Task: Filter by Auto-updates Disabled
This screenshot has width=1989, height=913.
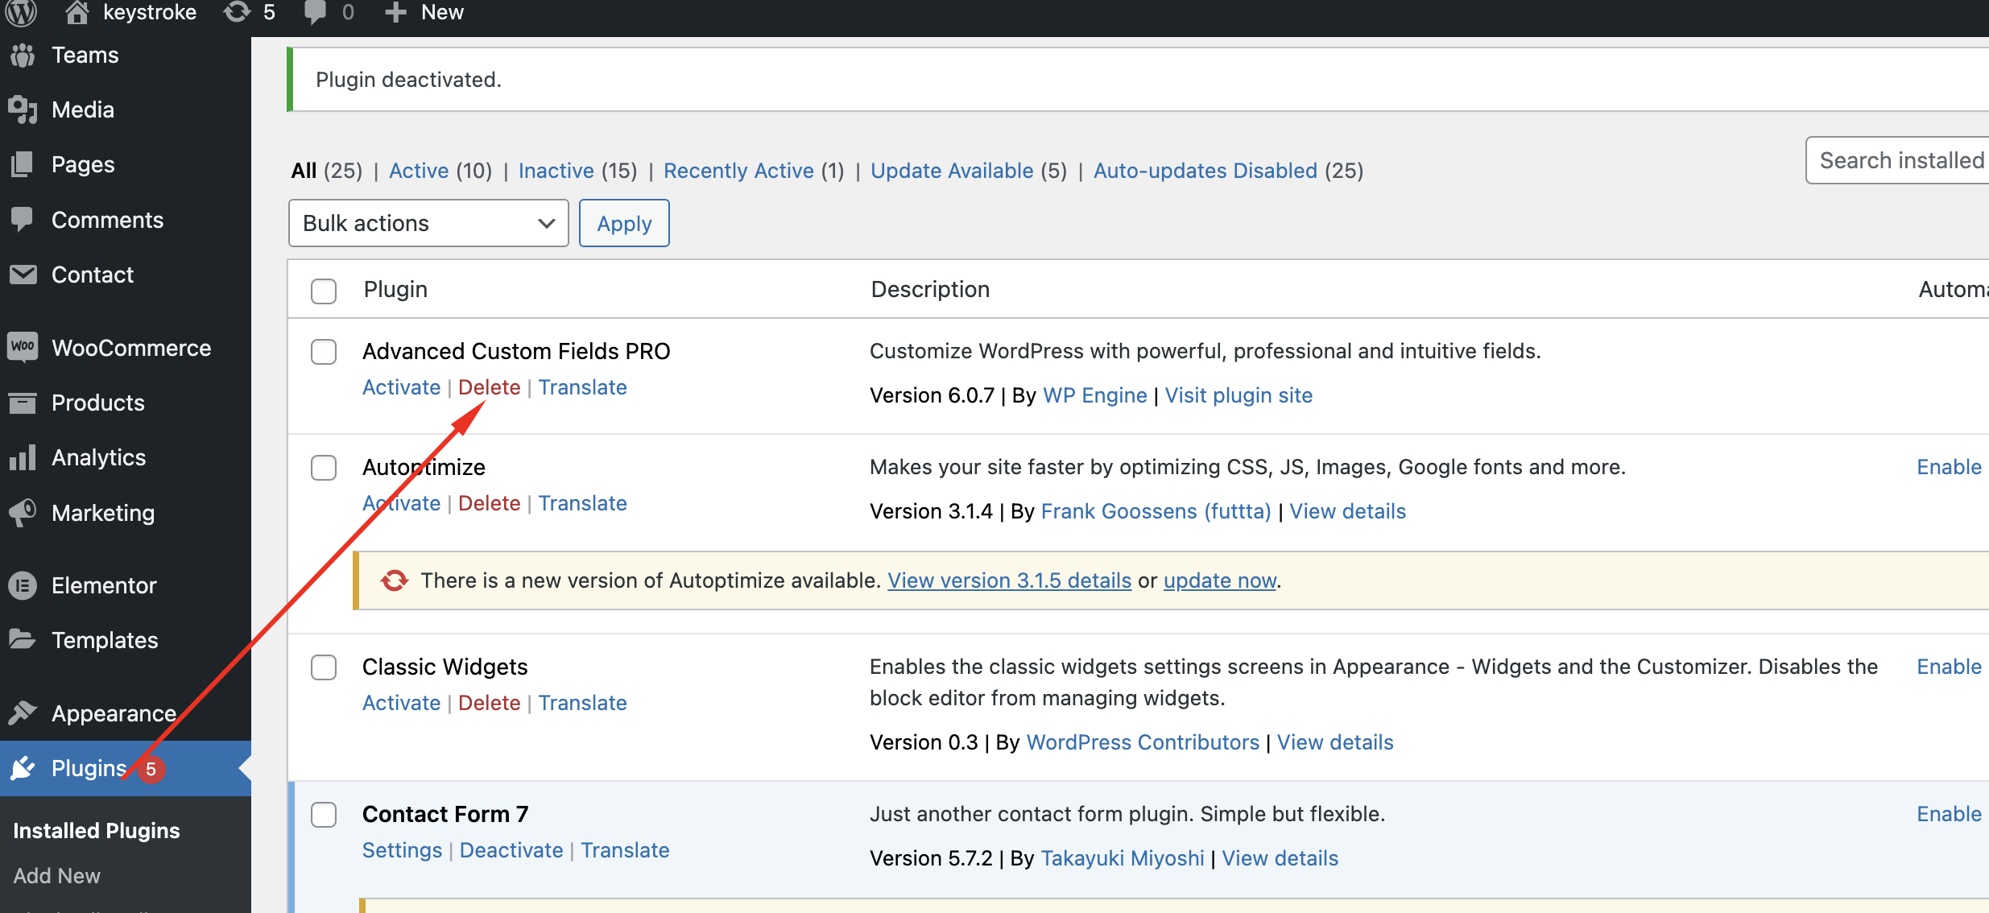Action: [1205, 171]
